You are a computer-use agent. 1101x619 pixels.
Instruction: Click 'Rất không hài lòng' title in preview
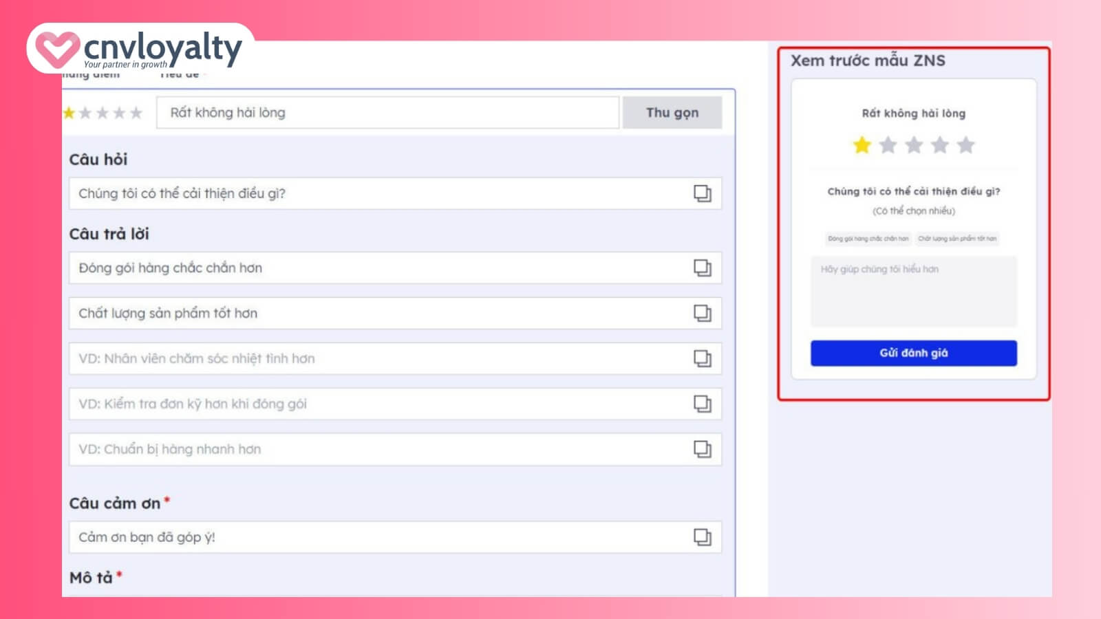[x=914, y=113]
